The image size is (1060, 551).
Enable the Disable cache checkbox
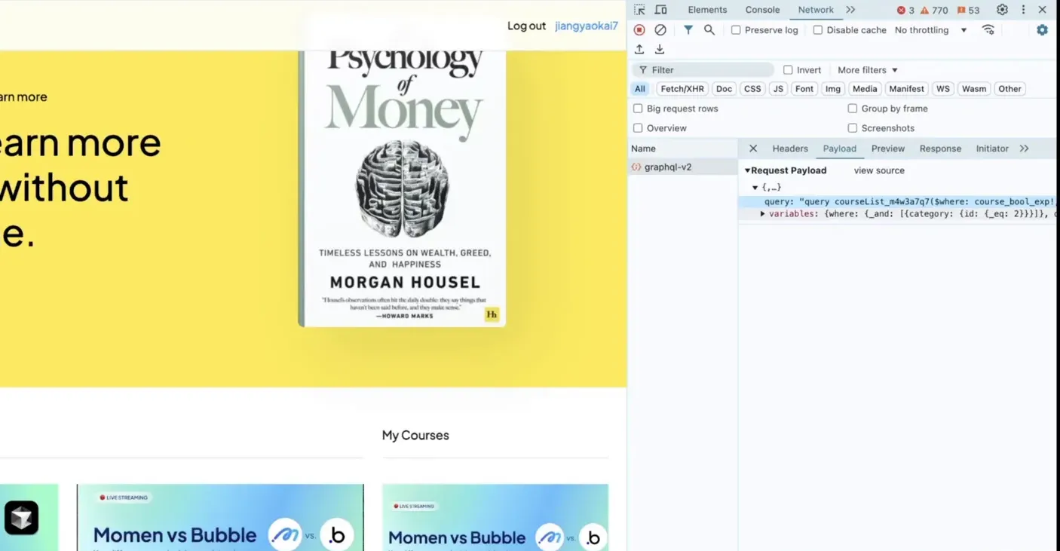pos(818,30)
